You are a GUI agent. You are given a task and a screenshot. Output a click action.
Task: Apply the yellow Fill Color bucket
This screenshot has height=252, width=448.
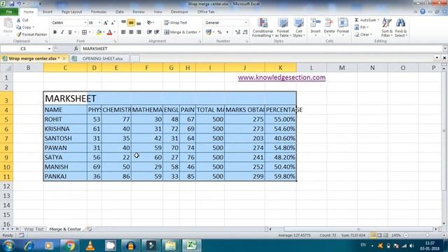(x=99, y=32)
